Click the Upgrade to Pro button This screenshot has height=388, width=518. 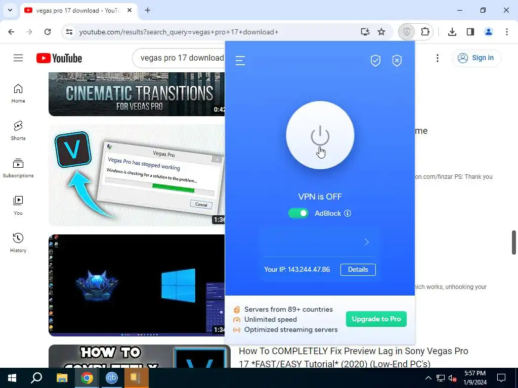tap(376, 319)
